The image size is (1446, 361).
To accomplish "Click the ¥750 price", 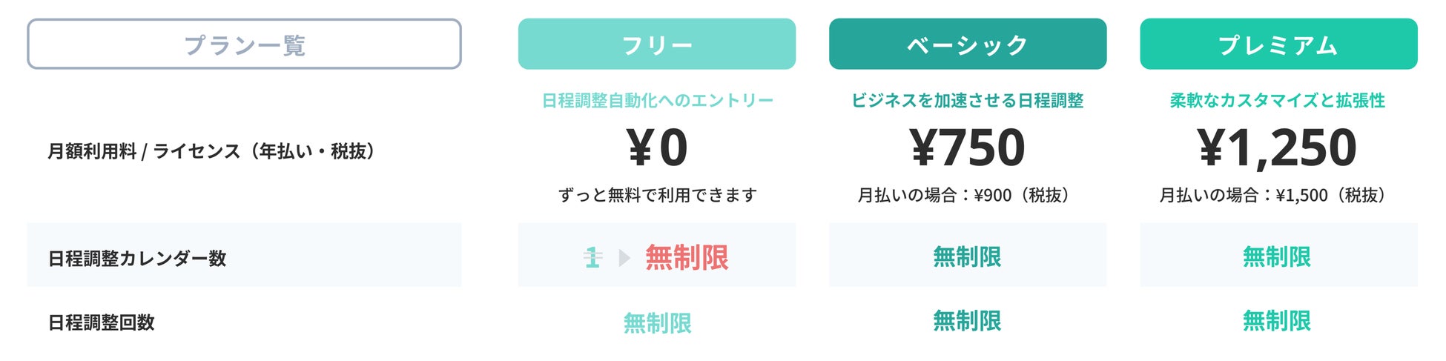I will point(967,148).
